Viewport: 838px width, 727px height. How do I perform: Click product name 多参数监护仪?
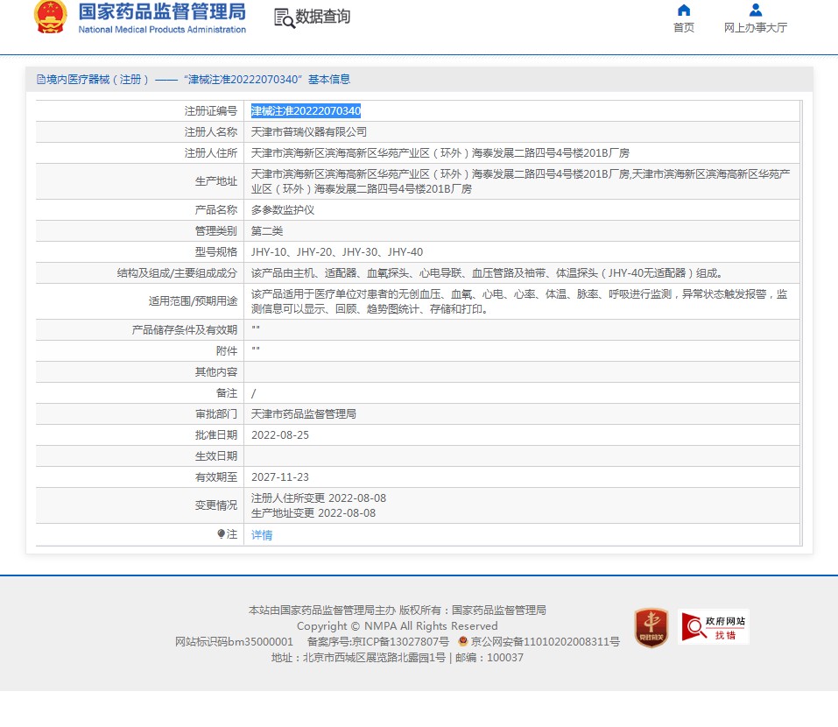[x=283, y=210]
